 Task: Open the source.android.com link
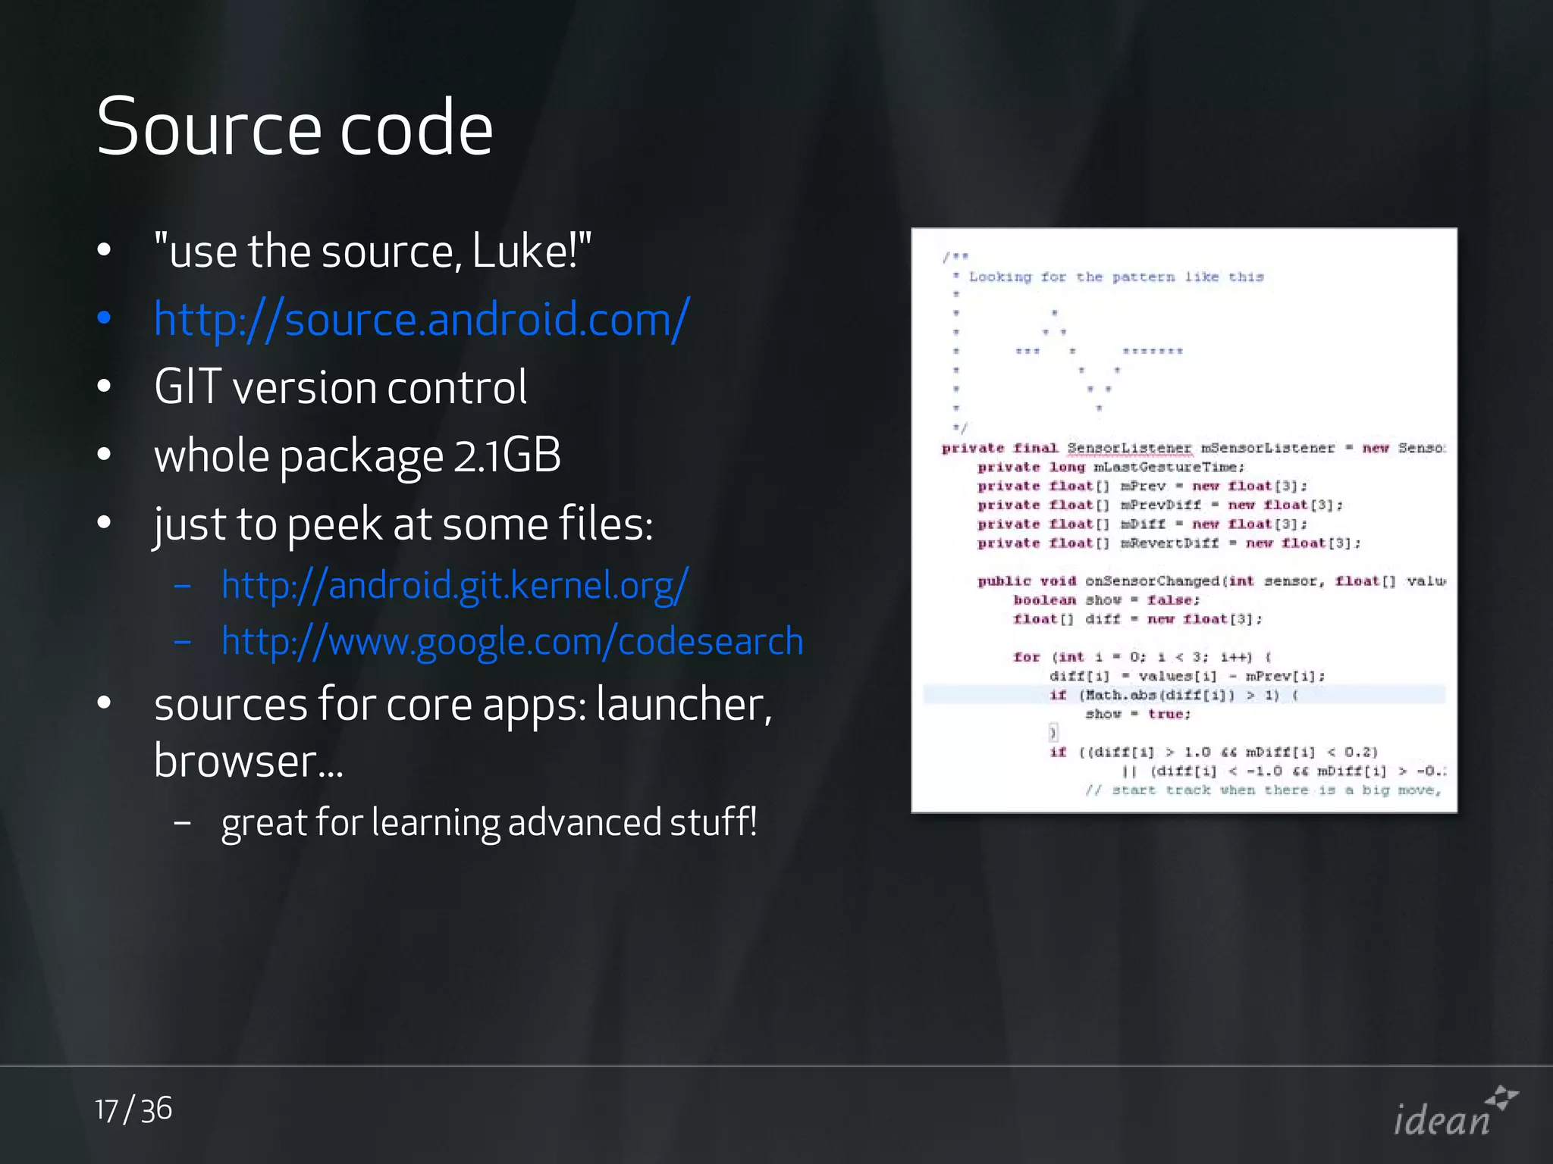click(x=421, y=319)
